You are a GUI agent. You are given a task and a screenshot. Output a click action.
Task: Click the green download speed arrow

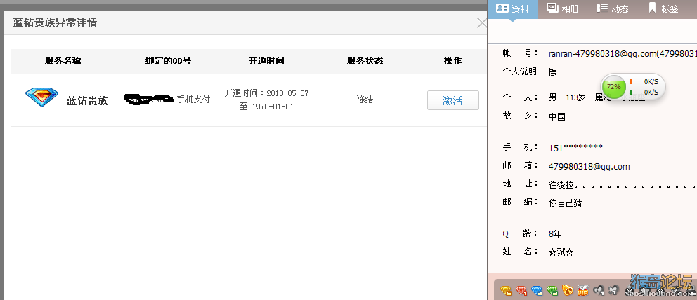631,92
